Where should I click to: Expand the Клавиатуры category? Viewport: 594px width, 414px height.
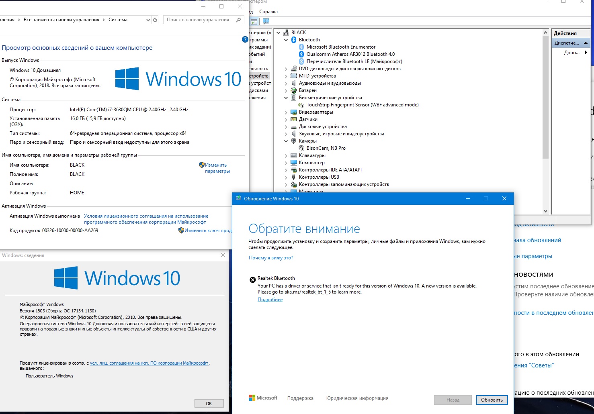286,155
